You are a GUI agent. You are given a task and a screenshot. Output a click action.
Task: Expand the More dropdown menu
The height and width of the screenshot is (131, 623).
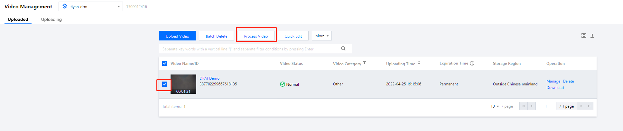(322, 36)
